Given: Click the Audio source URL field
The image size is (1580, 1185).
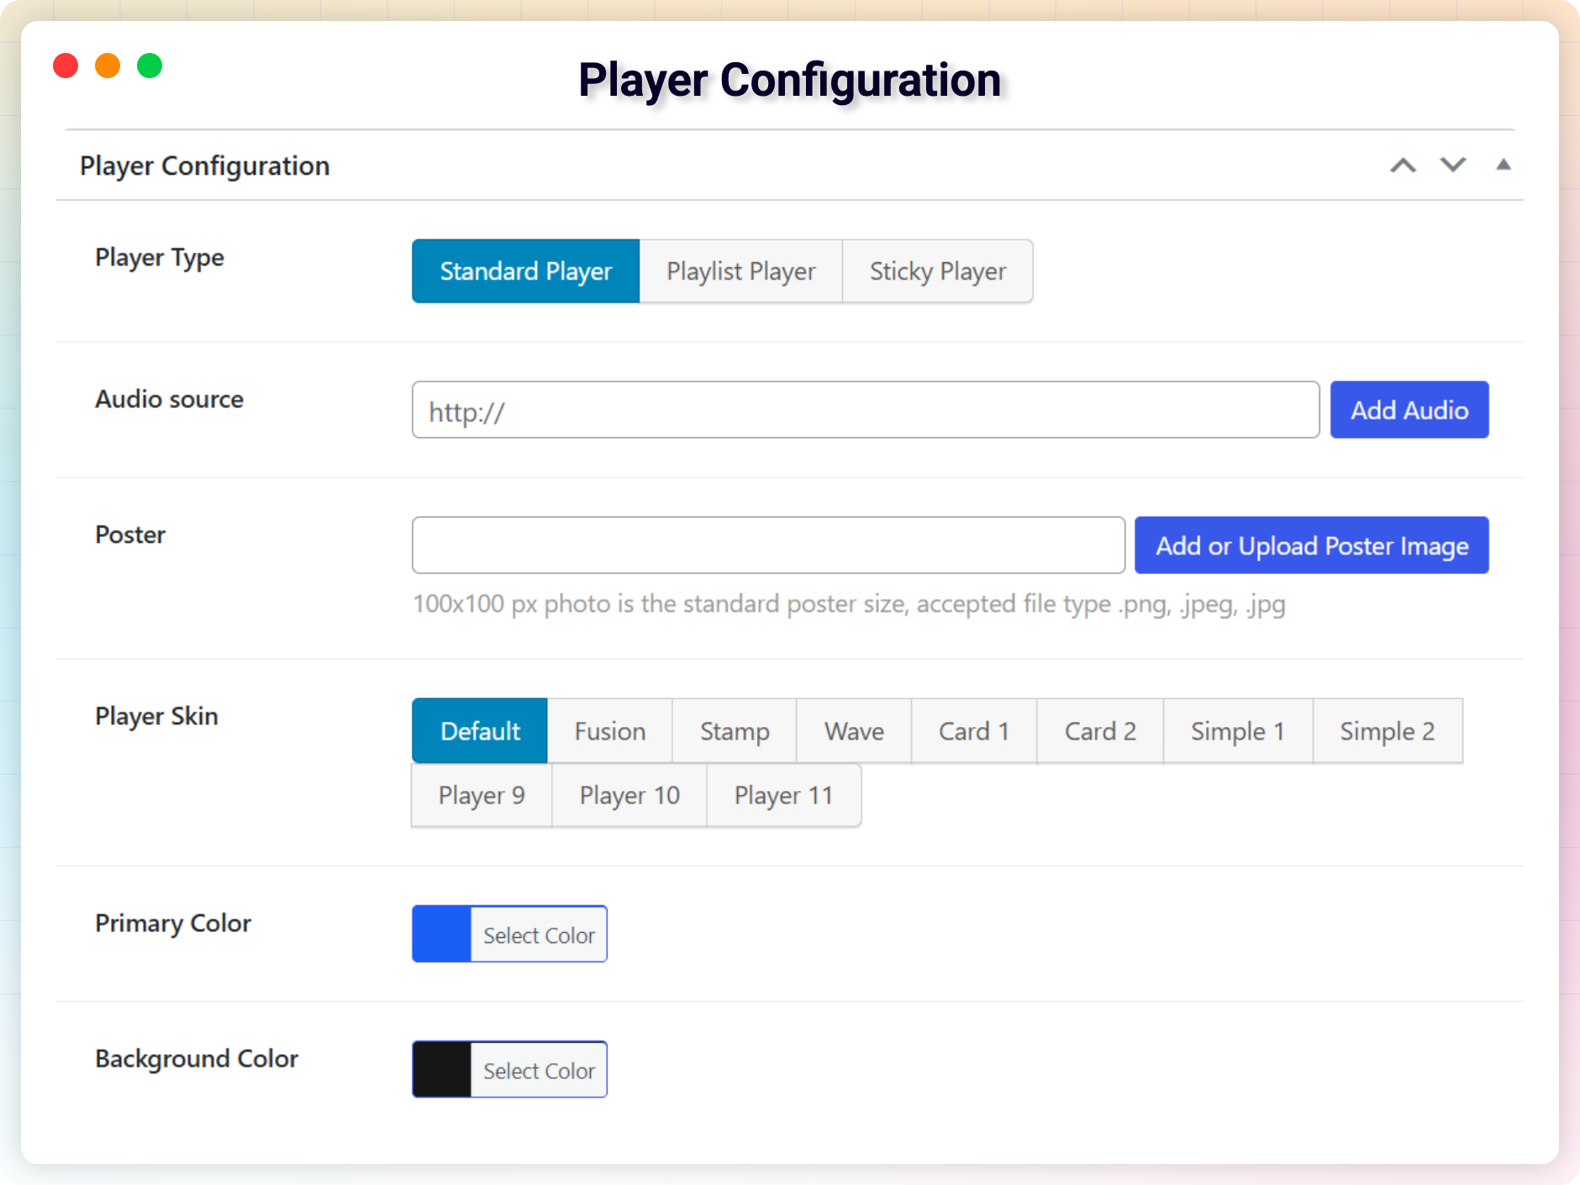Looking at the screenshot, I should (x=866, y=410).
